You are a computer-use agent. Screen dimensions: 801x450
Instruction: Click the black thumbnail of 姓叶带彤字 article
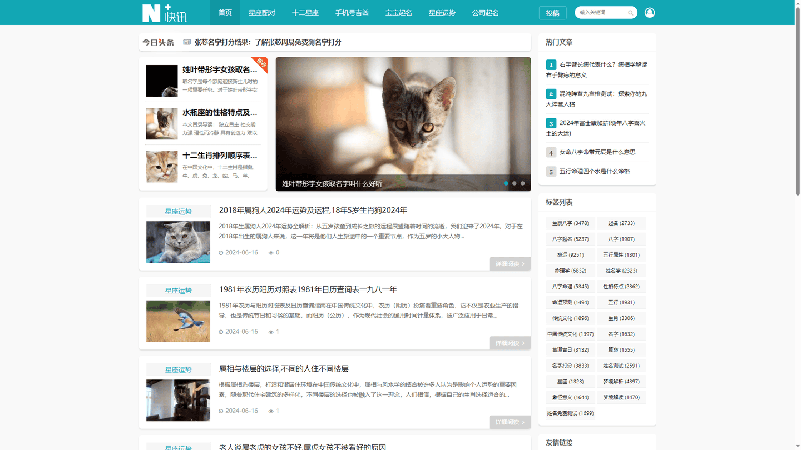point(162,81)
